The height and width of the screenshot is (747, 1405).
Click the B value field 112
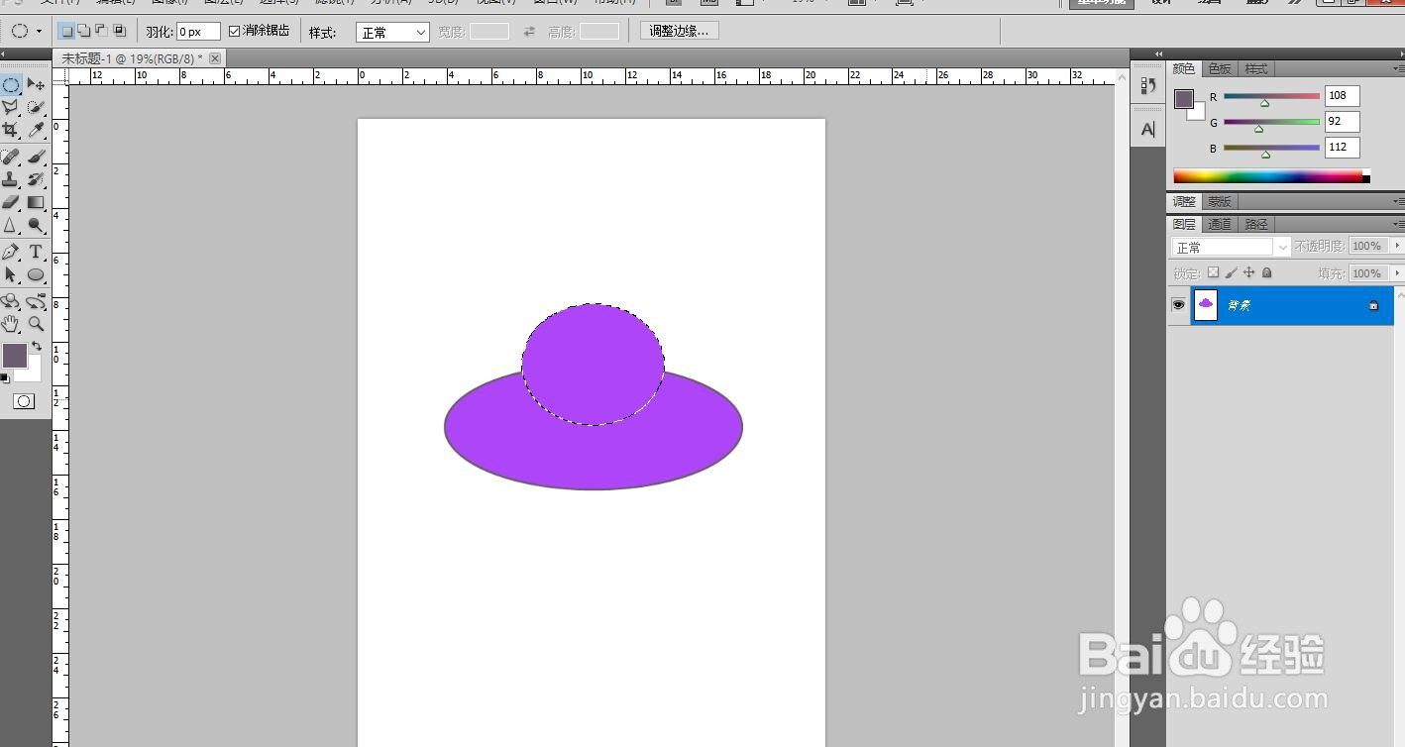point(1342,148)
